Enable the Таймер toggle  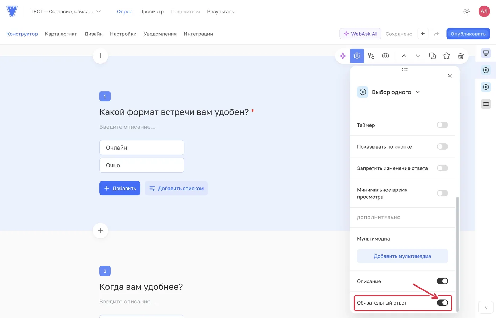point(442,125)
